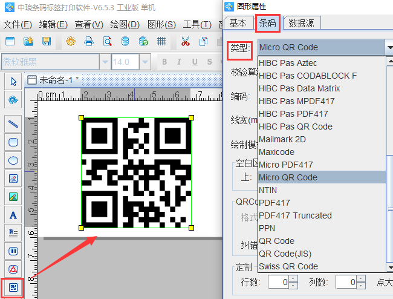
Task: Choose QR Code from the type list
Action: click(277, 241)
